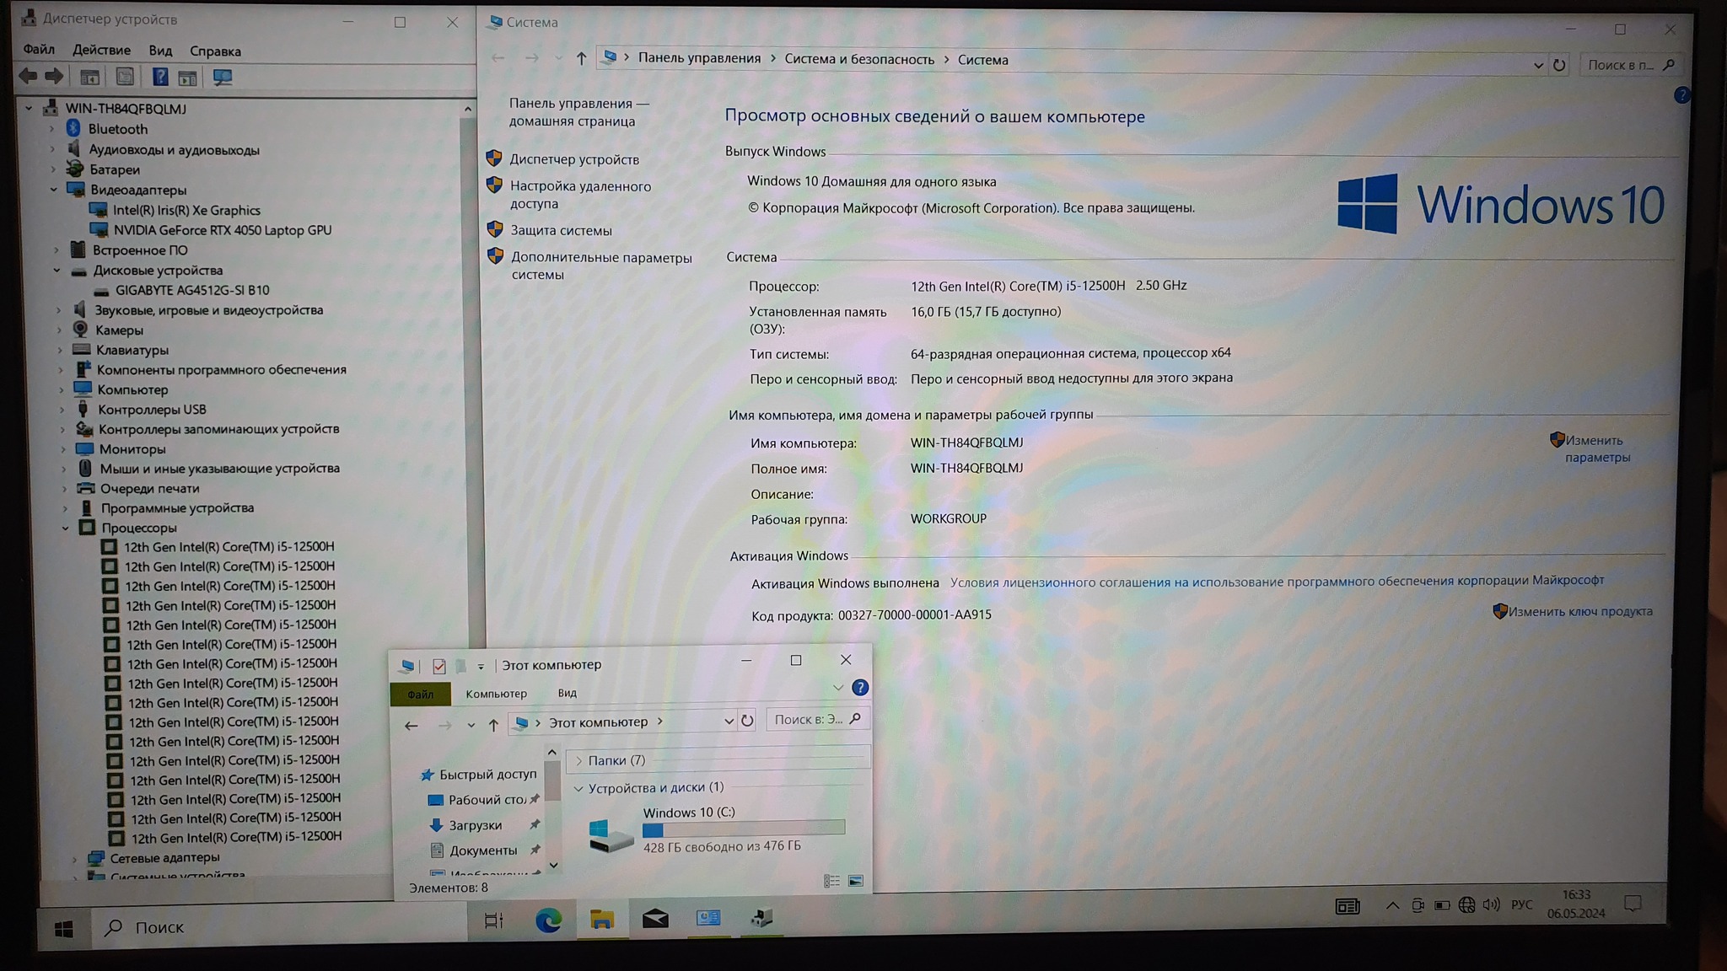The height and width of the screenshot is (971, 1727).
Task: Switch to the Вид ribbon tab in Explorer
Action: pyautogui.click(x=567, y=693)
